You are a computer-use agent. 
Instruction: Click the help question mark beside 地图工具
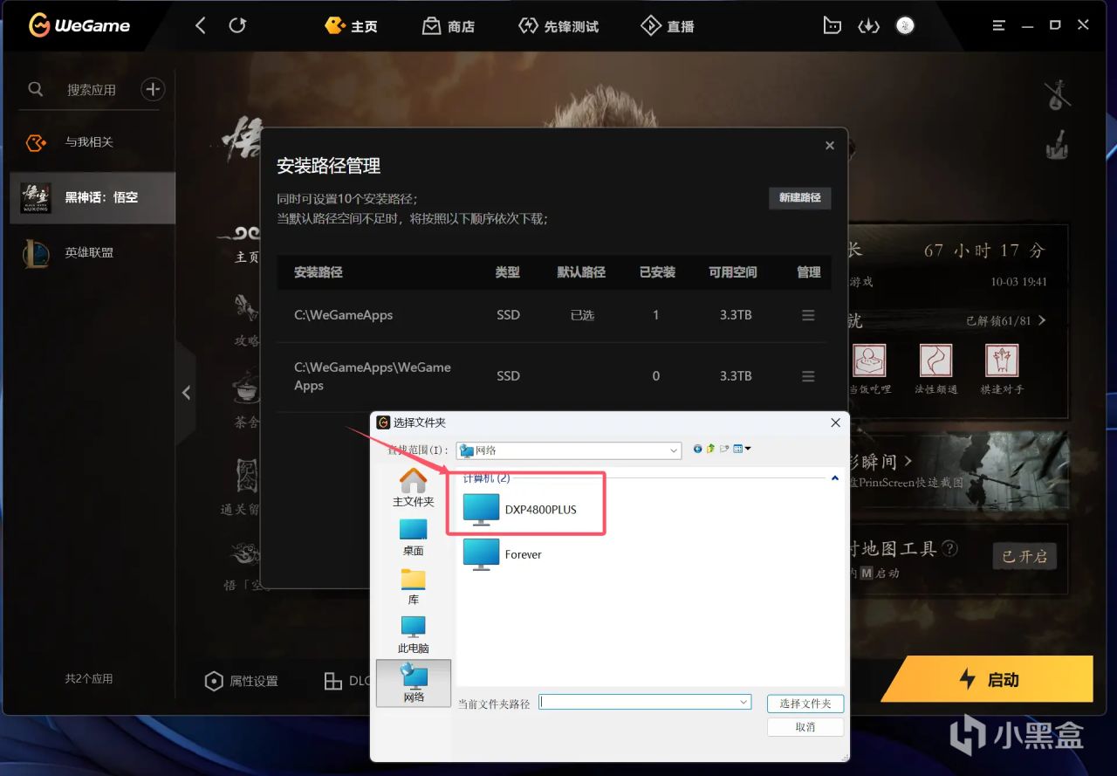(949, 548)
